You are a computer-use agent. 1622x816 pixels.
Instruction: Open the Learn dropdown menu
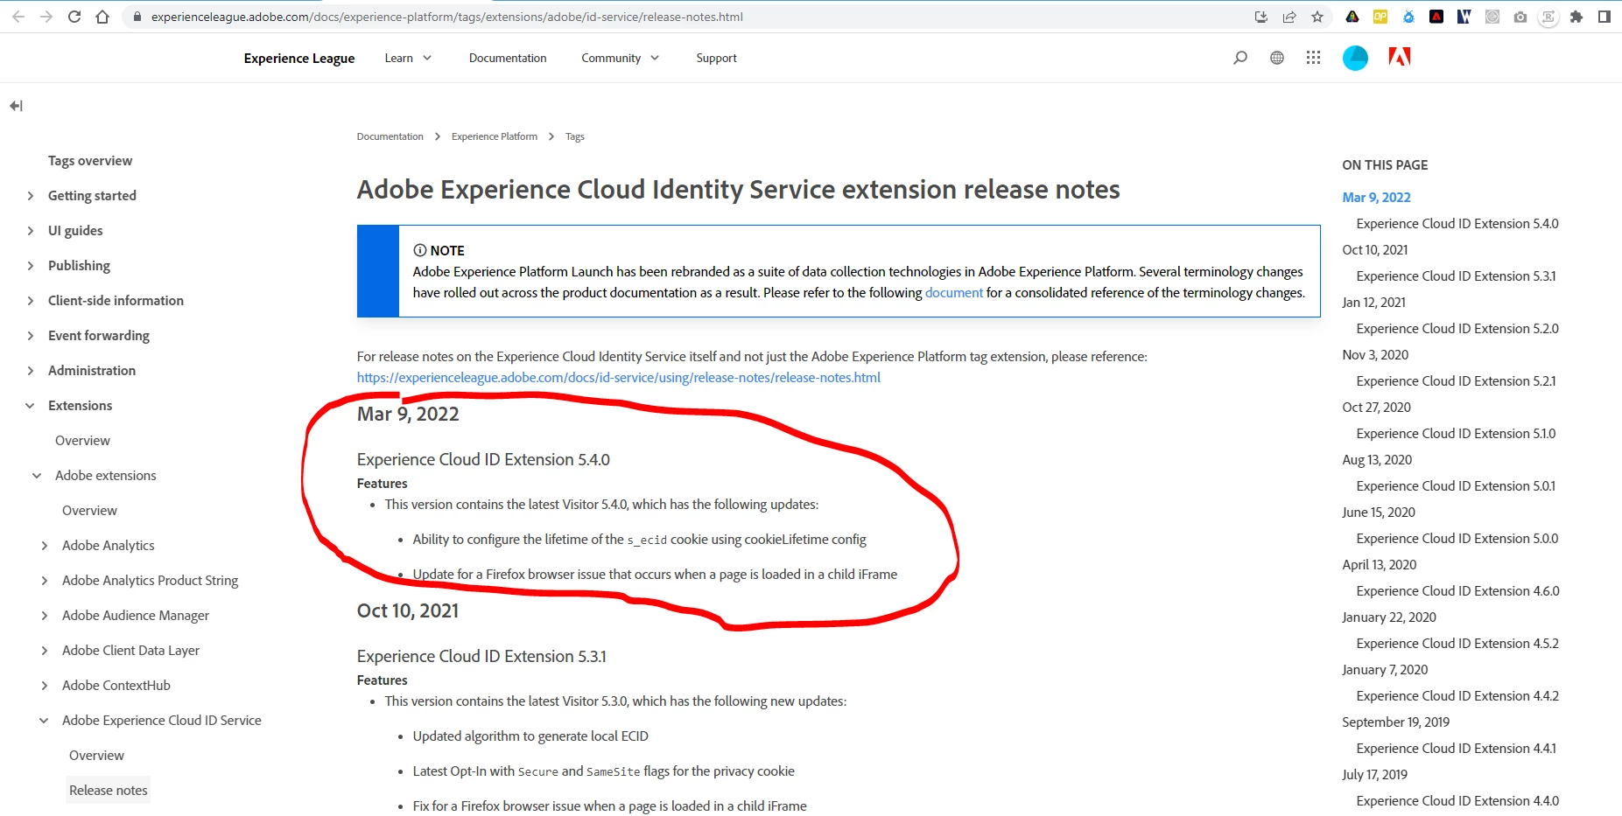click(x=408, y=58)
